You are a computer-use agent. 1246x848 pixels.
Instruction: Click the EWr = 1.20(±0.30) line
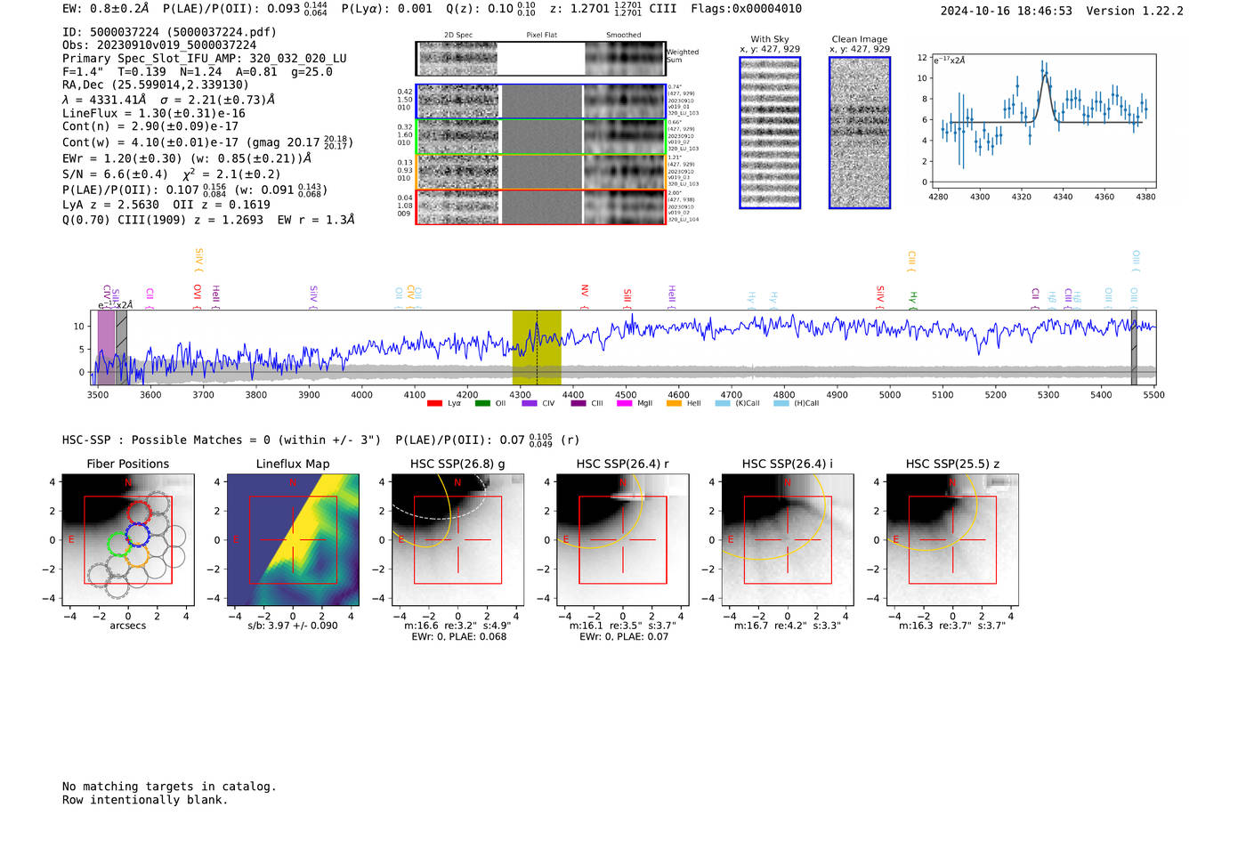click(x=187, y=159)
